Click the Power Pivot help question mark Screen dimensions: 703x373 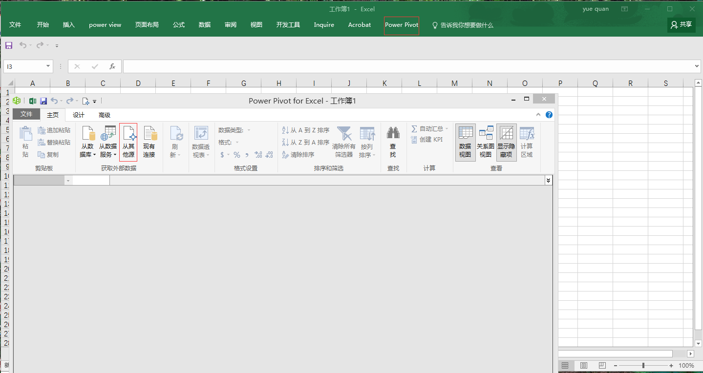tap(549, 115)
